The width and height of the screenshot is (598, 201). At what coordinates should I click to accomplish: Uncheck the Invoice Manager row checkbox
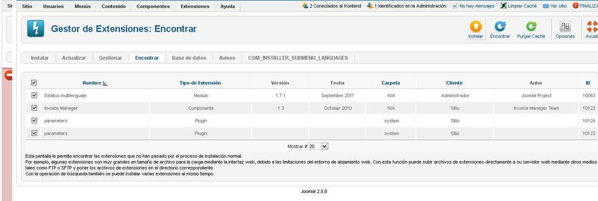pyautogui.click(x=34, y=108)
